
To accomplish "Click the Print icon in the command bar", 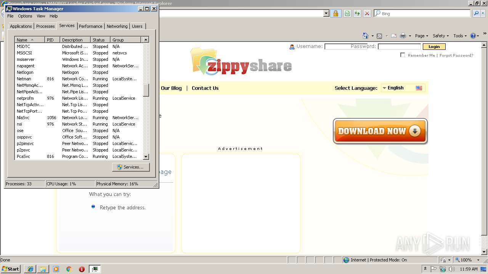I will tap(403, 36).
